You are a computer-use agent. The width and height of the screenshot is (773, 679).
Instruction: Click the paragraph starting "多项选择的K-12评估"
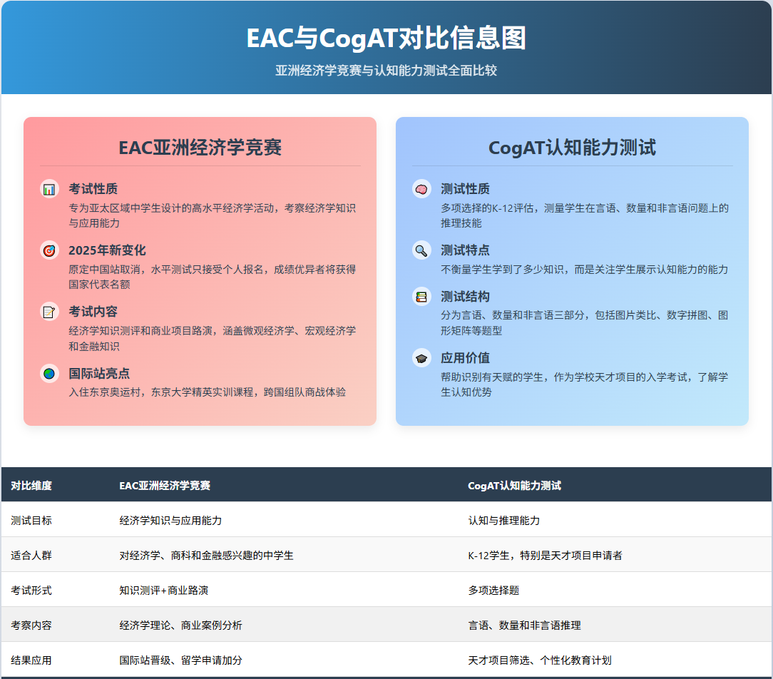[585, 215]
